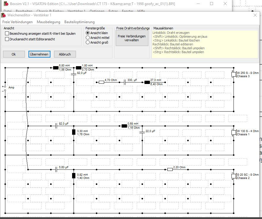Click the Strg Linksklick: Bauteil löschen hint
Viewport: 262px width, 219px height.
tap(176, 40)
